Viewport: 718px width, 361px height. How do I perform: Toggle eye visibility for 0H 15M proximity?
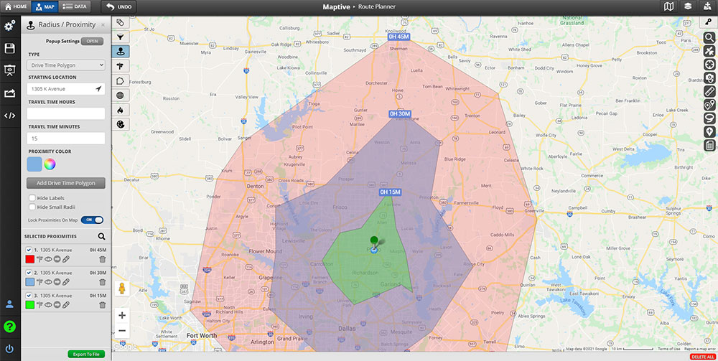[48, 305]
